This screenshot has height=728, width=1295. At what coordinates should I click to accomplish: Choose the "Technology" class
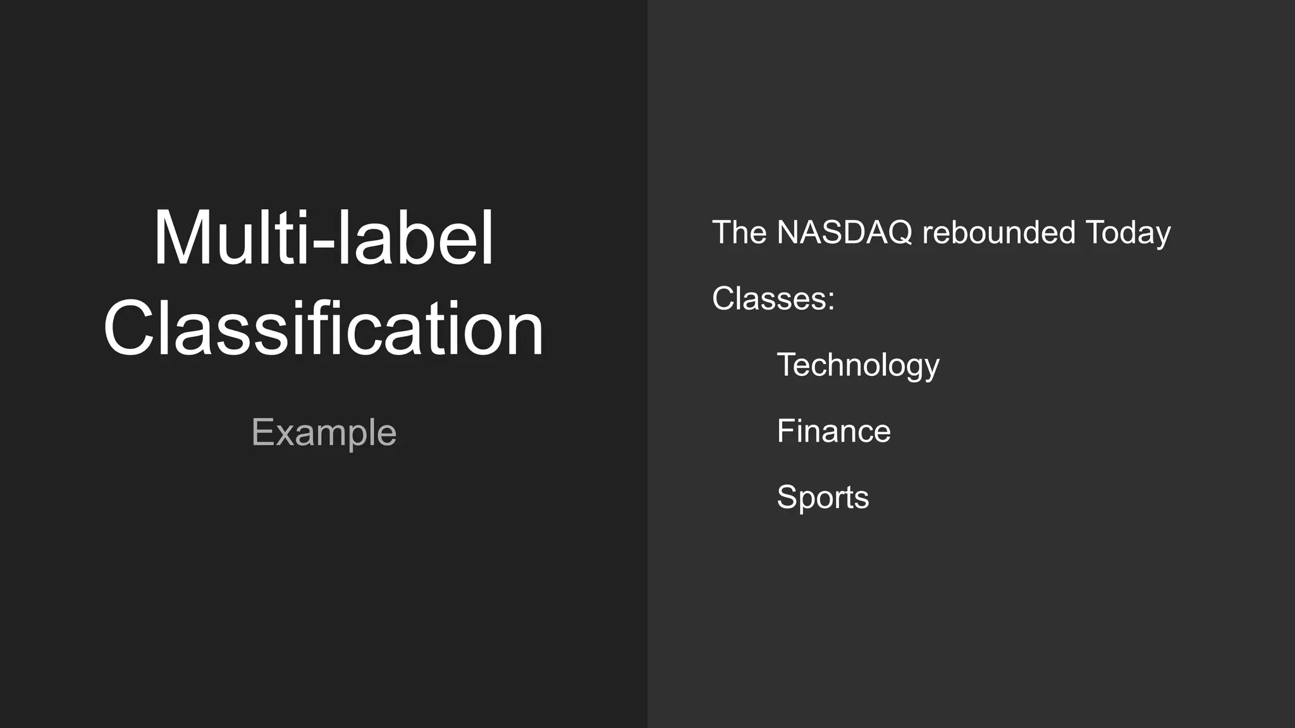[858, 365]
